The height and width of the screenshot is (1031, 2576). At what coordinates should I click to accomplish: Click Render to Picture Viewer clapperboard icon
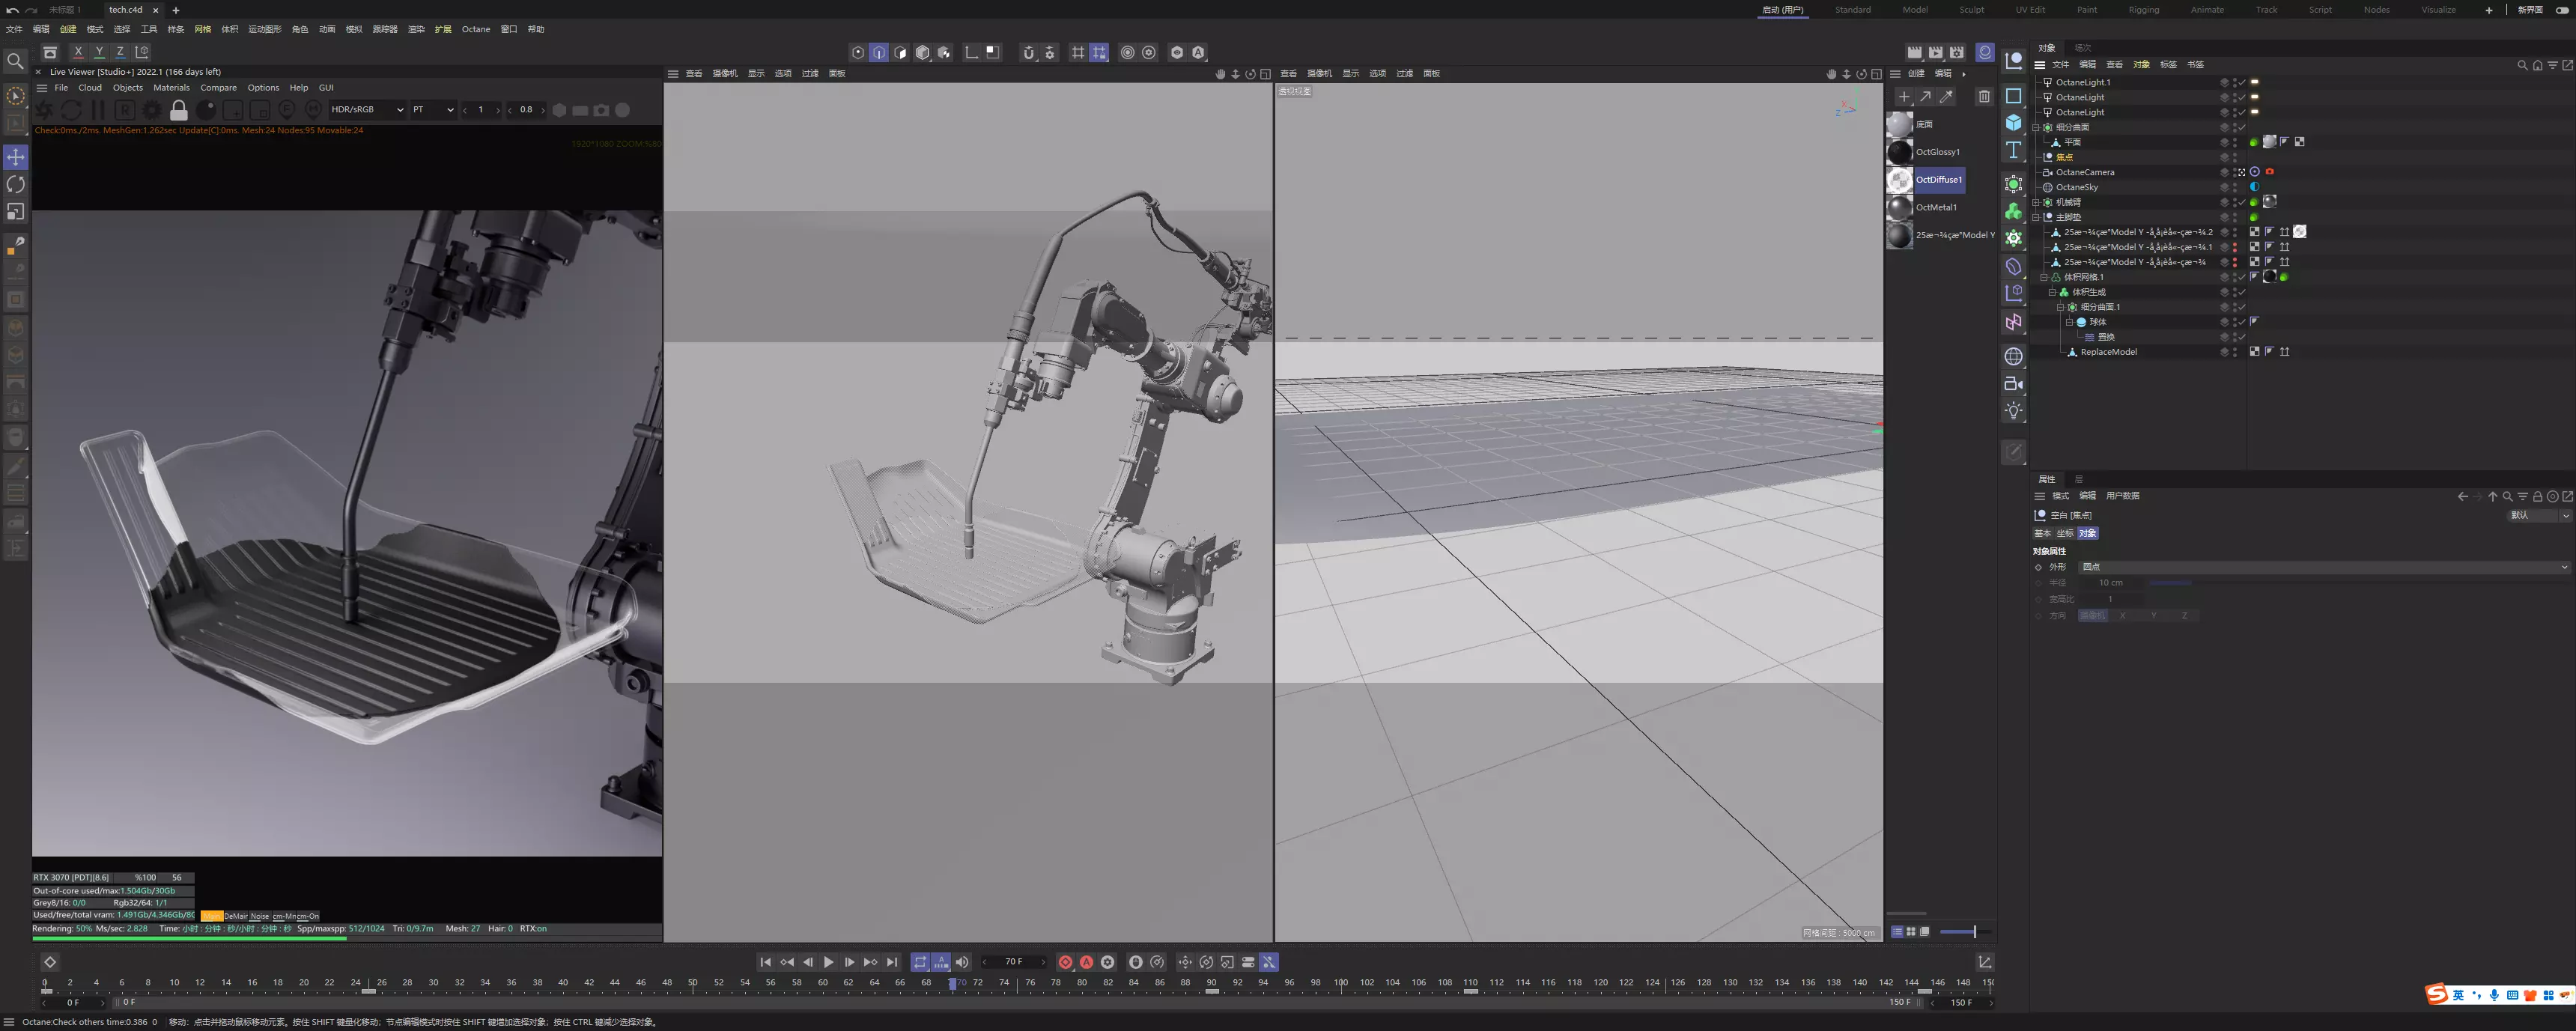pyautogui.click(x=1935, y=52)
